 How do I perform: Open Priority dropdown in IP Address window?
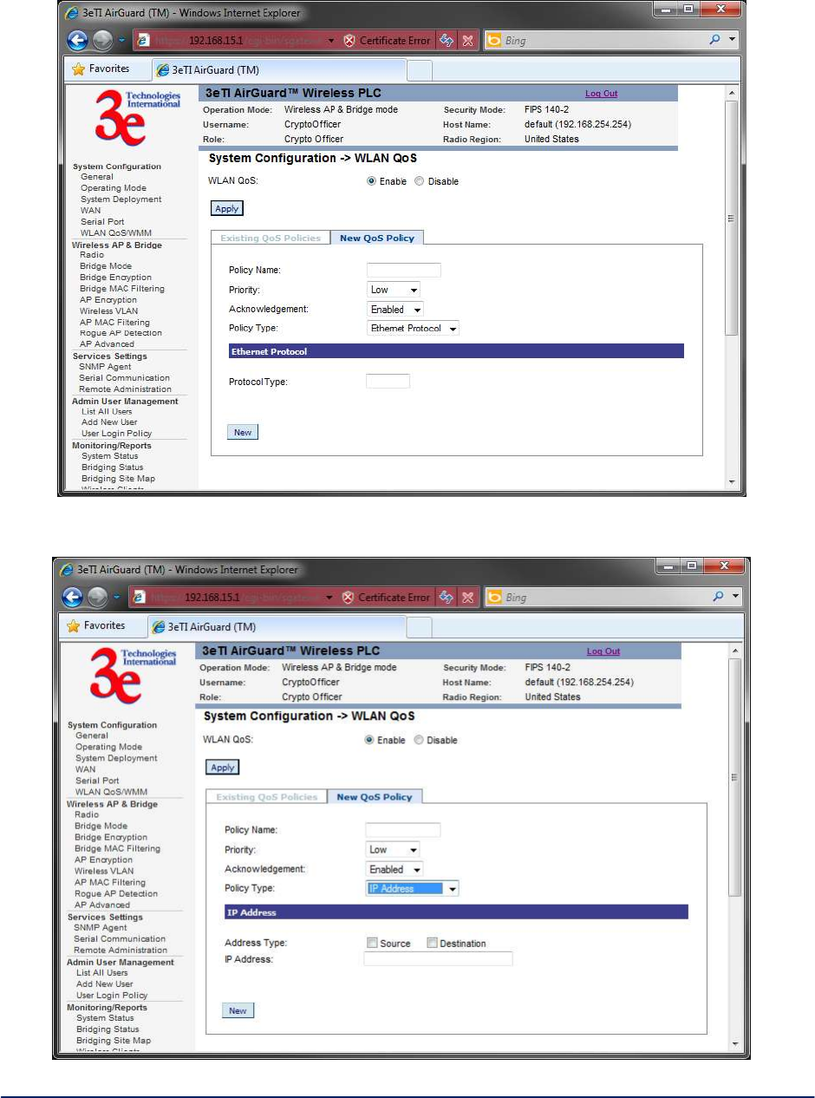tap(393, 850)
